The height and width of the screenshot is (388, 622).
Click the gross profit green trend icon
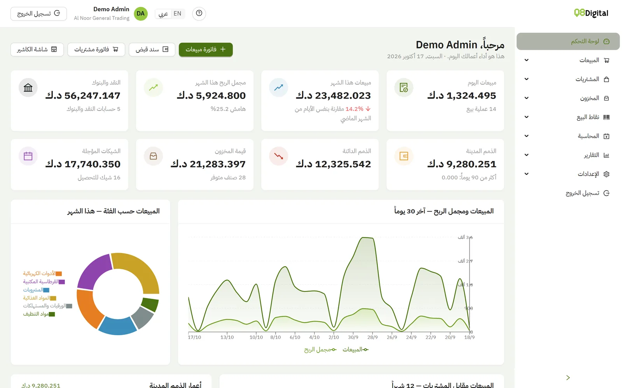(154, 88)
